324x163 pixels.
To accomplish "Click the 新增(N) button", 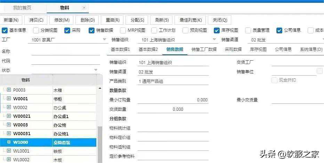I will click(x=11, y=20).
